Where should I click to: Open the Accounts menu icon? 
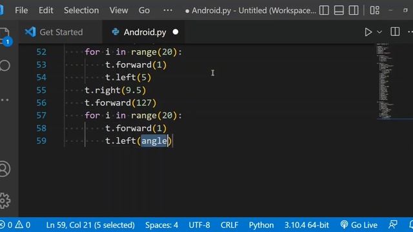point(5,169)
